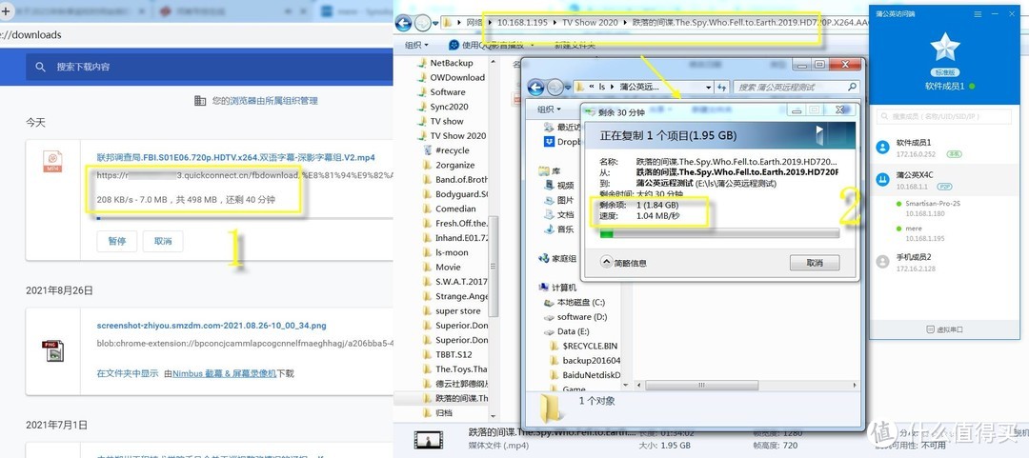This screenshot has width=1029, height=458.
Task: Select the ls-moon folder in tree
Action: (452, 252)
